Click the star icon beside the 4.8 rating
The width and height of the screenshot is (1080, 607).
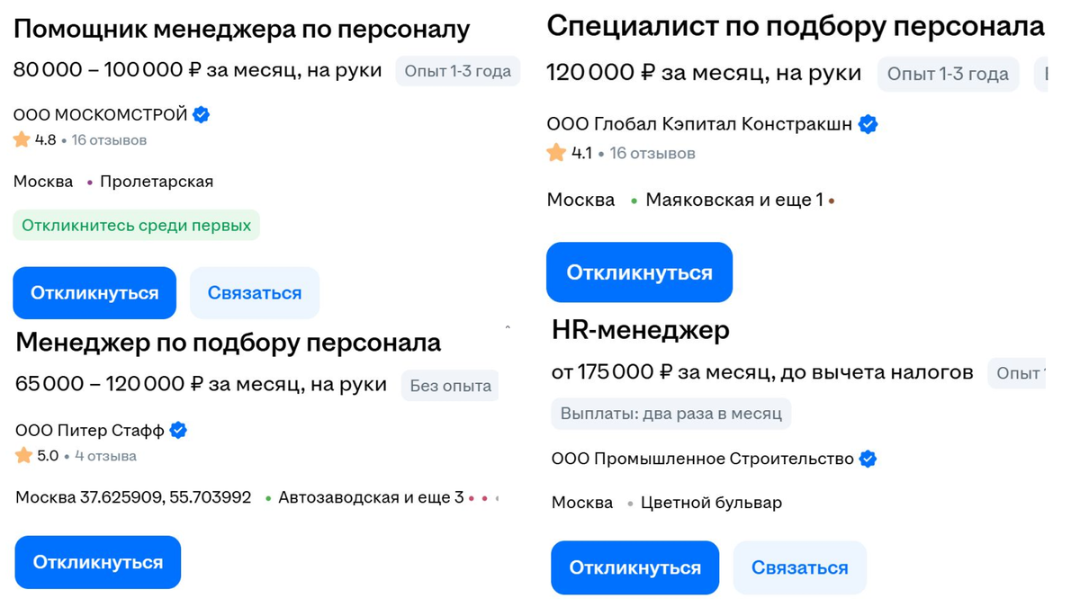pyautogui.click(x=20, y=139)
